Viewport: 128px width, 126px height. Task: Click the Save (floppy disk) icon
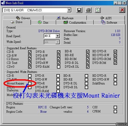tap(79, 10)
